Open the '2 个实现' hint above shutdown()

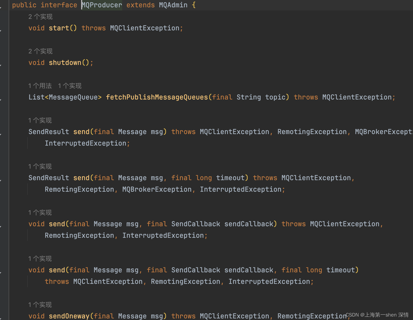click(41, 51)
